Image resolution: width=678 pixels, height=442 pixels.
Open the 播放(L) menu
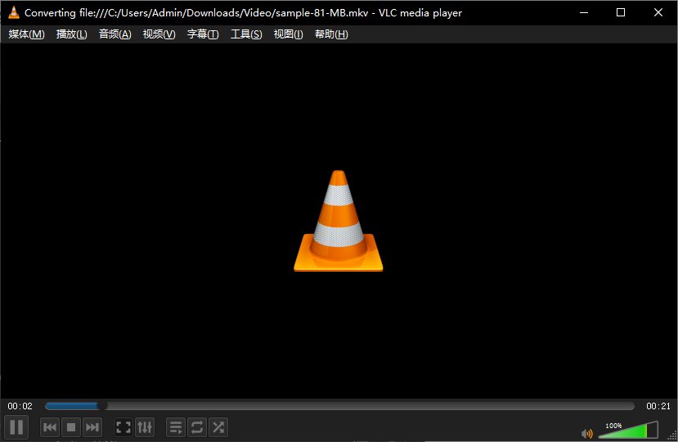coord(71,34)
